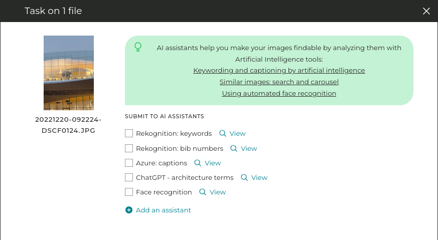Click the View link for Azure: captions

coord(213,163)
